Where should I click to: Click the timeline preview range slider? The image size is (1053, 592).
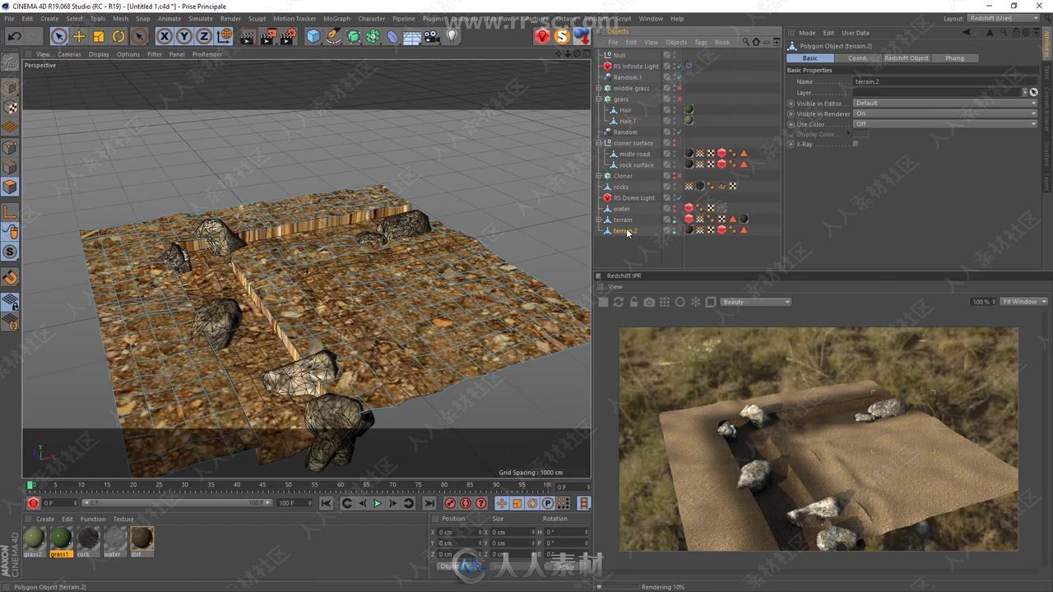(x=176, y=503)
